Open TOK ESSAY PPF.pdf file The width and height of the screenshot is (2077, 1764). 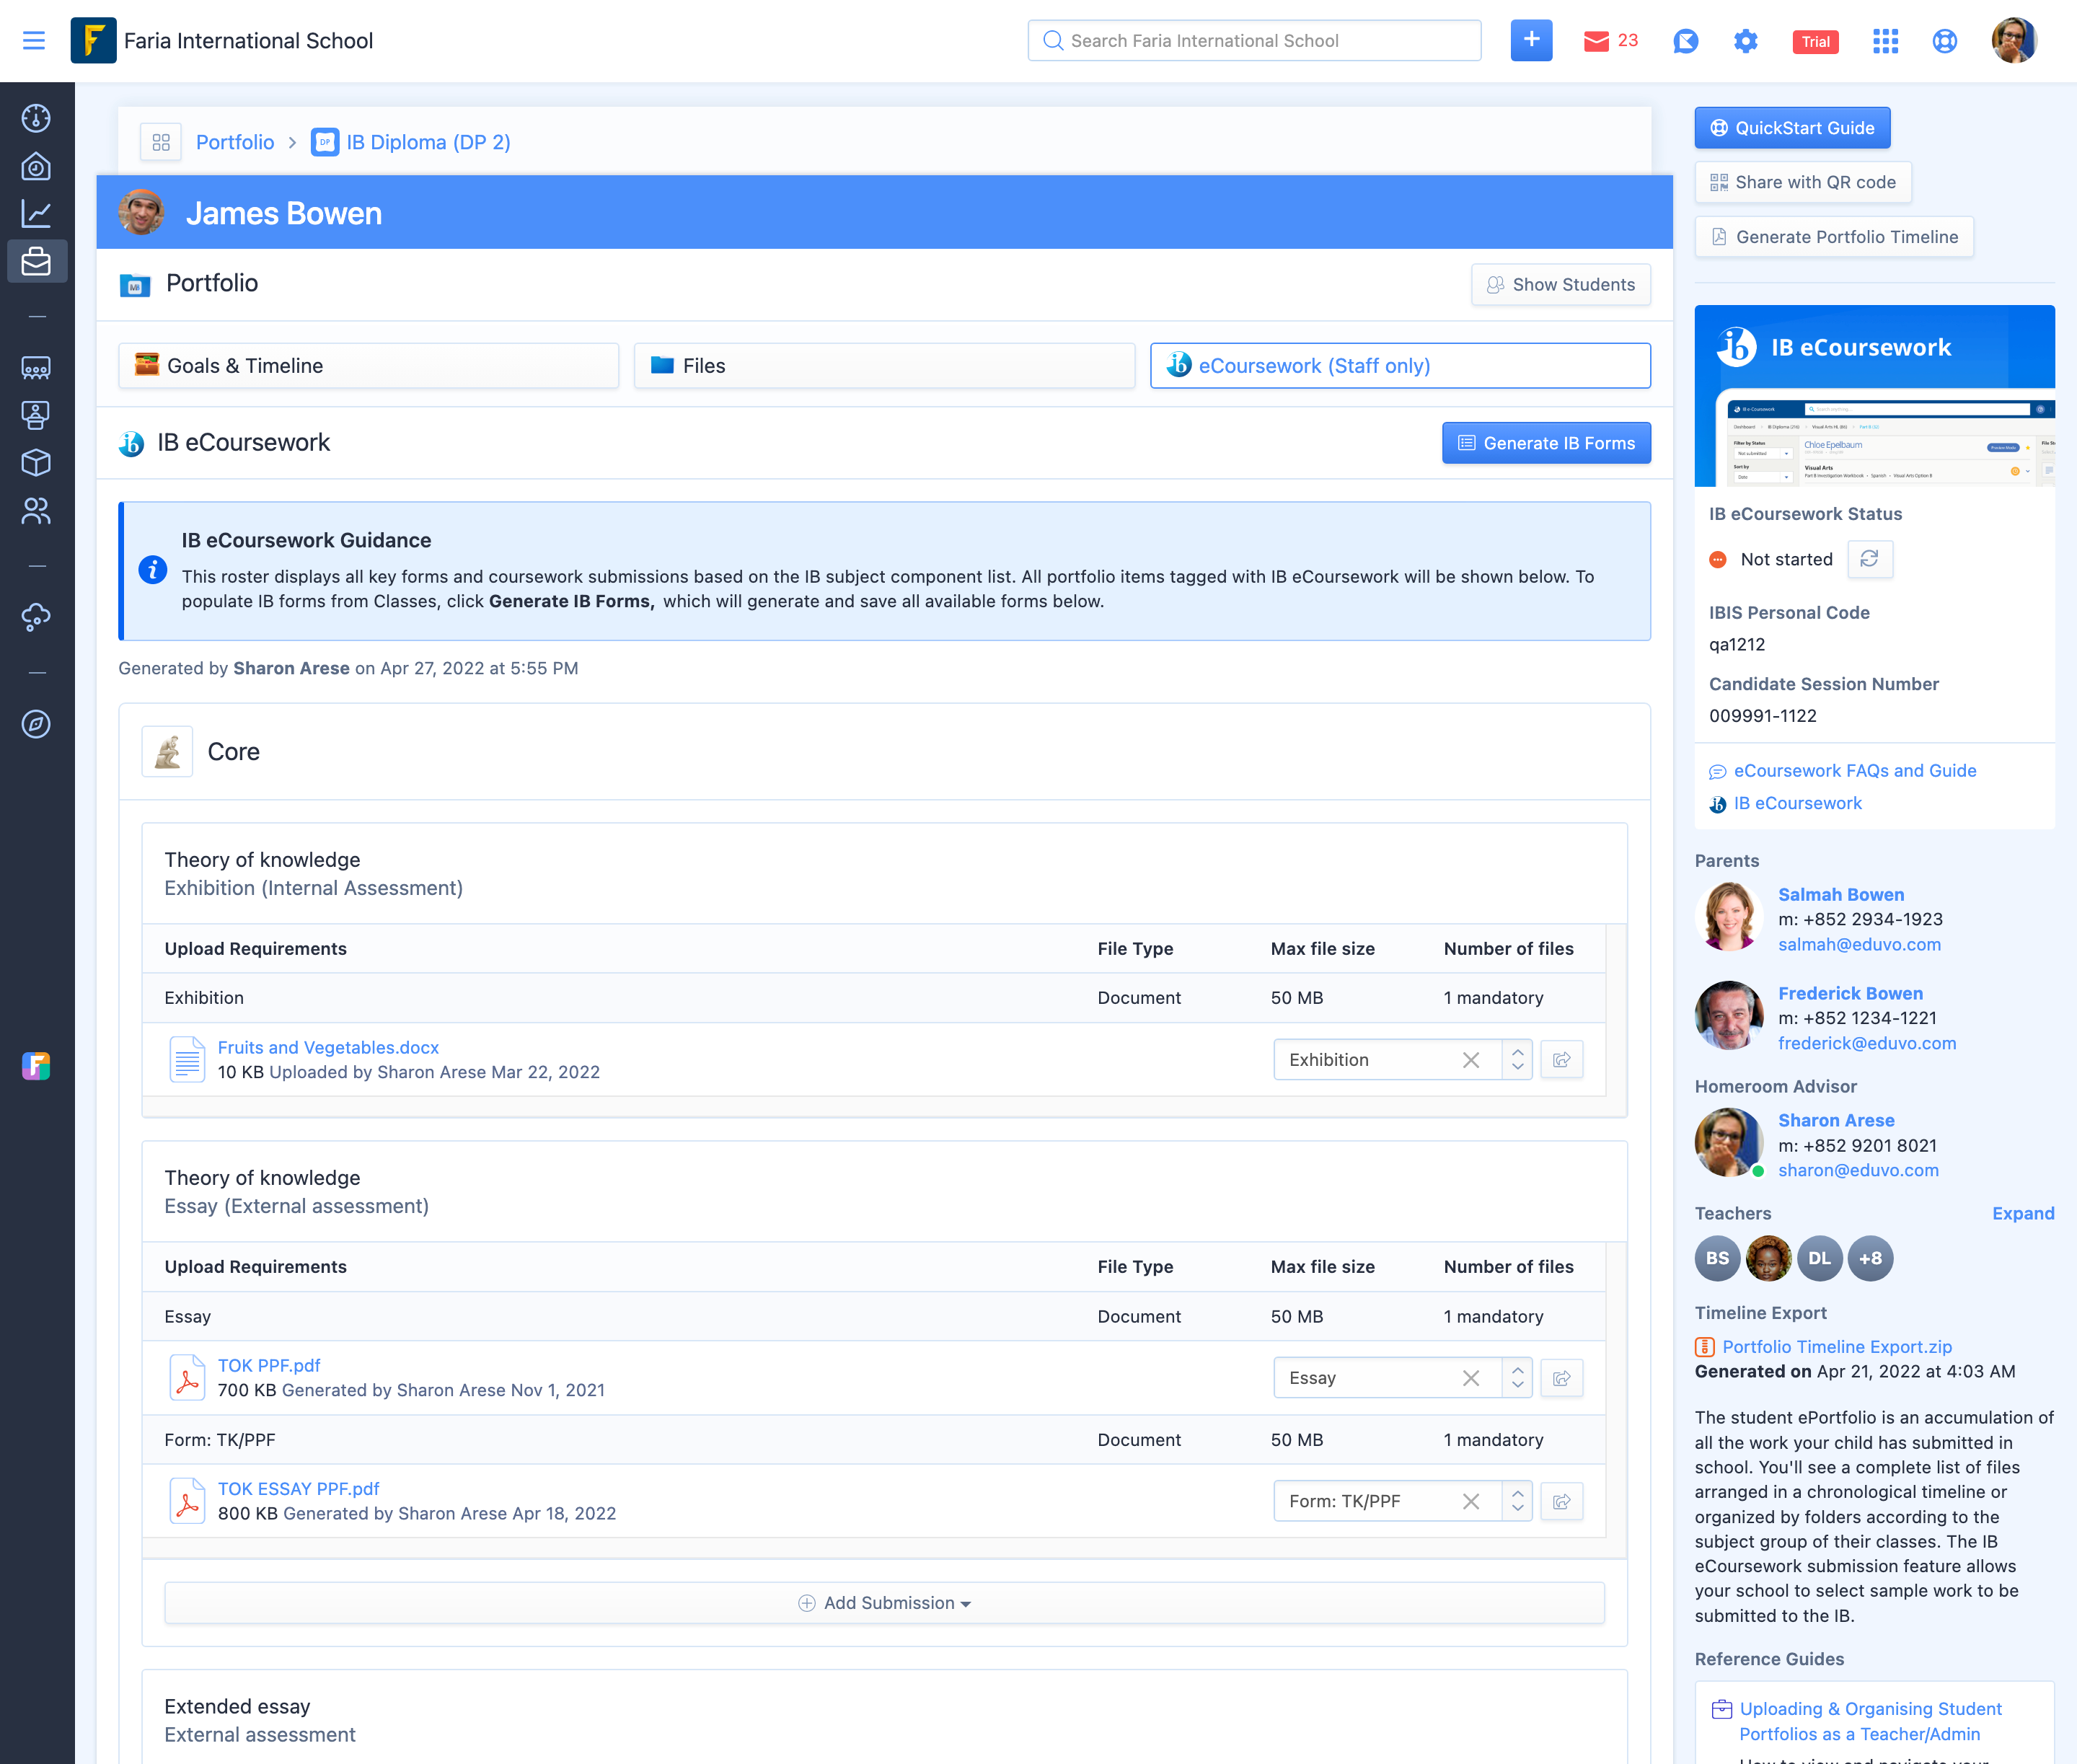(298, 1489)
